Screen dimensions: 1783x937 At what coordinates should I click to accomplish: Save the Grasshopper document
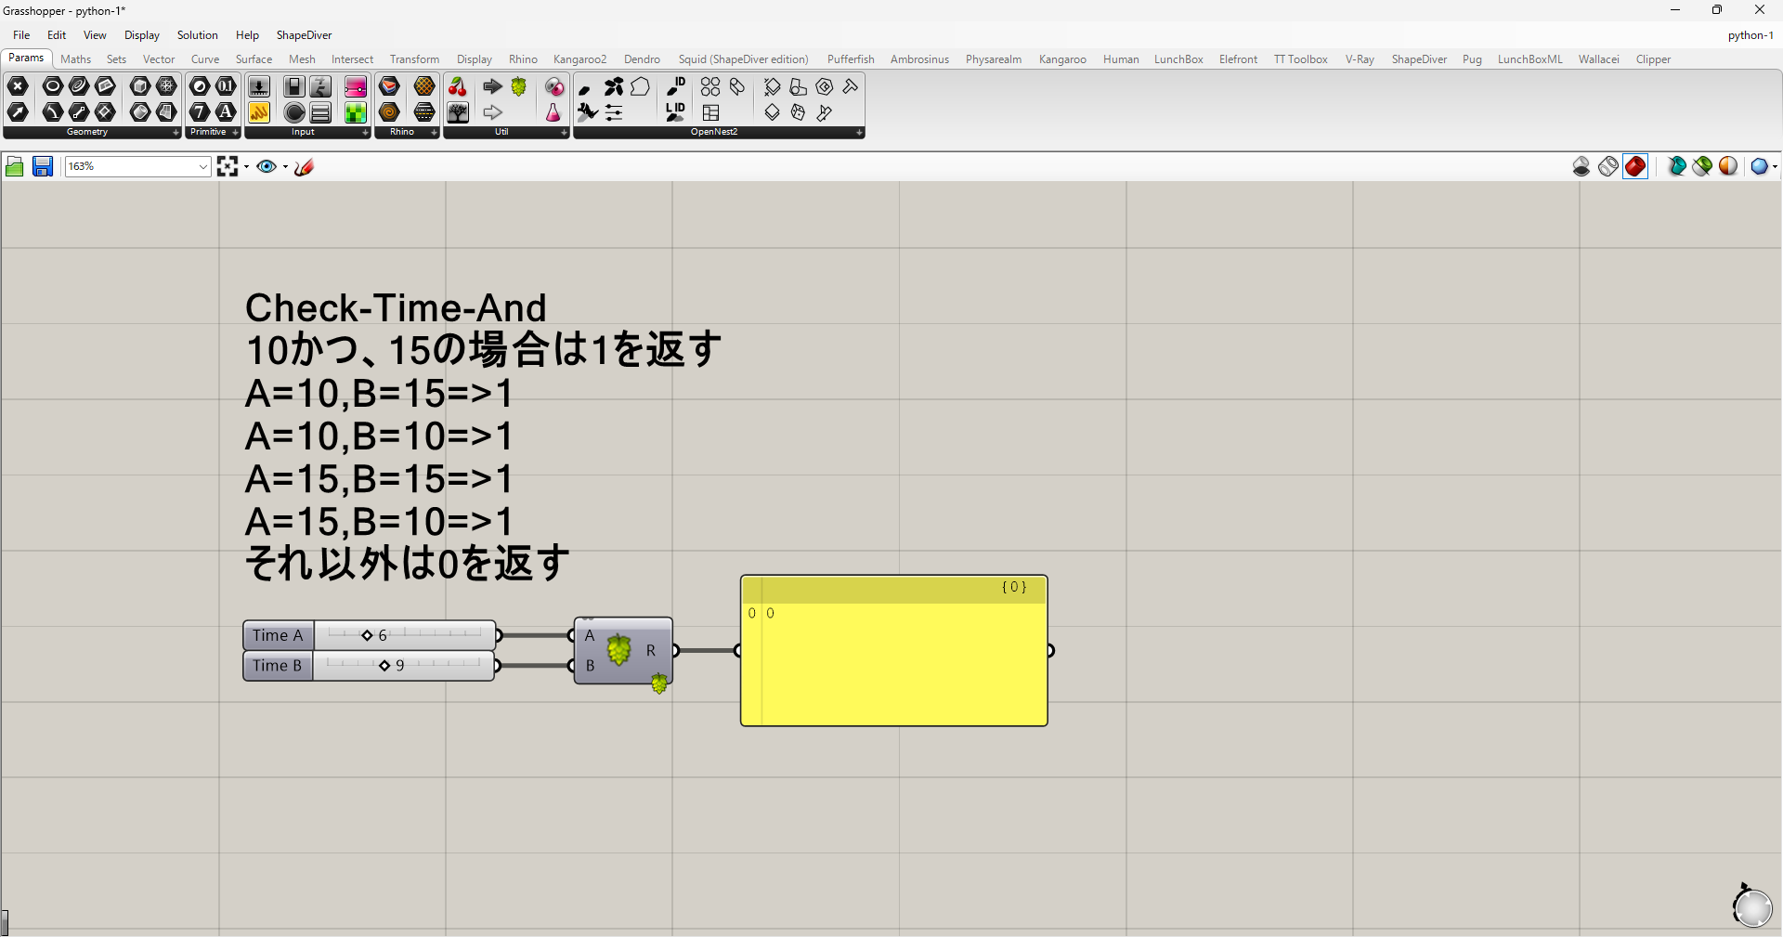point(43,166)
